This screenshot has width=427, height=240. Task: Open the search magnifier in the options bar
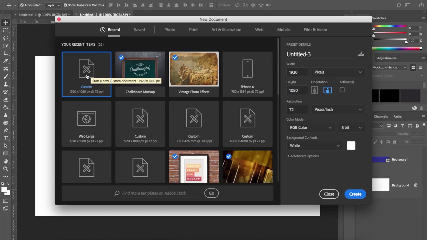click(399, 5)
